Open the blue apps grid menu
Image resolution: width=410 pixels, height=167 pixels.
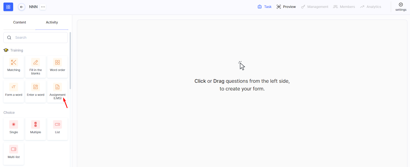pyautogui.click(x=8, y=7)
